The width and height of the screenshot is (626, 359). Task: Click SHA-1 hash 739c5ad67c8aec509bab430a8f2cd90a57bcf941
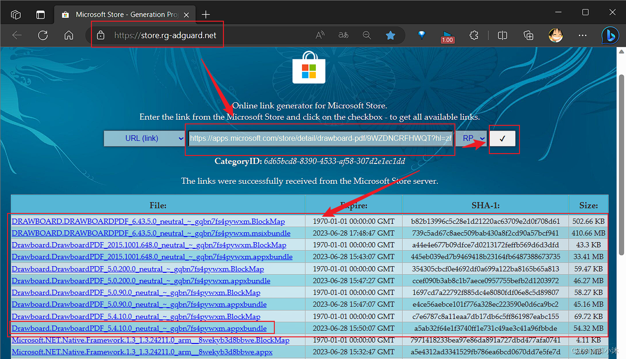click(485, 233)
